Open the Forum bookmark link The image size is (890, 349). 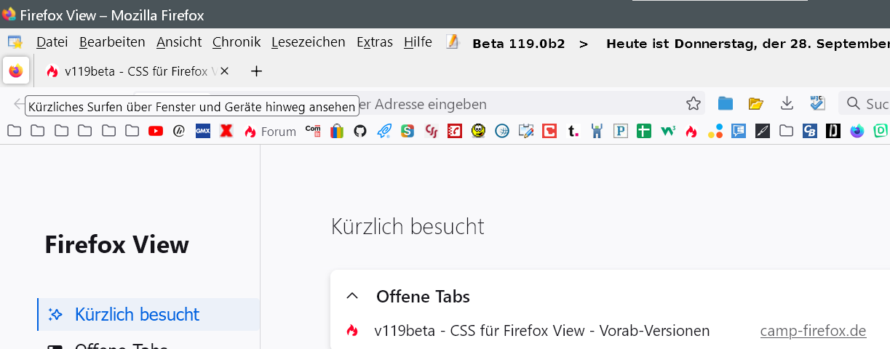(271, 132)
